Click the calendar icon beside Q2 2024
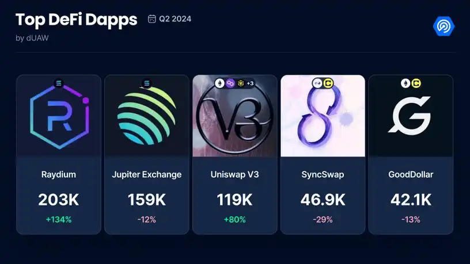This screenshot has width=470, height=264. [x=151, y=19]
